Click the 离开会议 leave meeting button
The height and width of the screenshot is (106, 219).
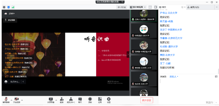(147, 100)
